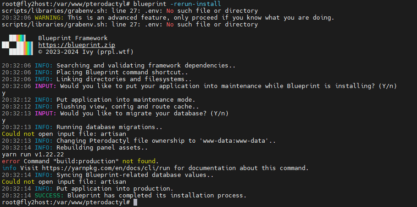Open the https://blueprint.zip link
Viewport: 417px width, 207px height.
click(x=77, y=45)
